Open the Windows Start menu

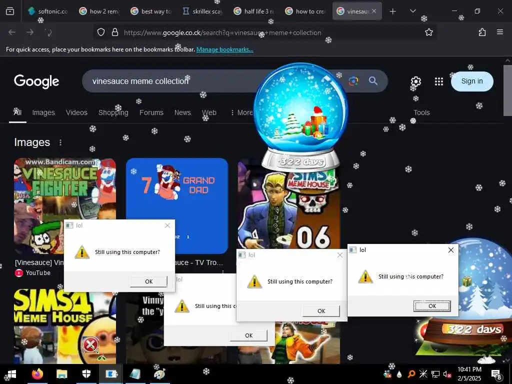click(11, 374)
